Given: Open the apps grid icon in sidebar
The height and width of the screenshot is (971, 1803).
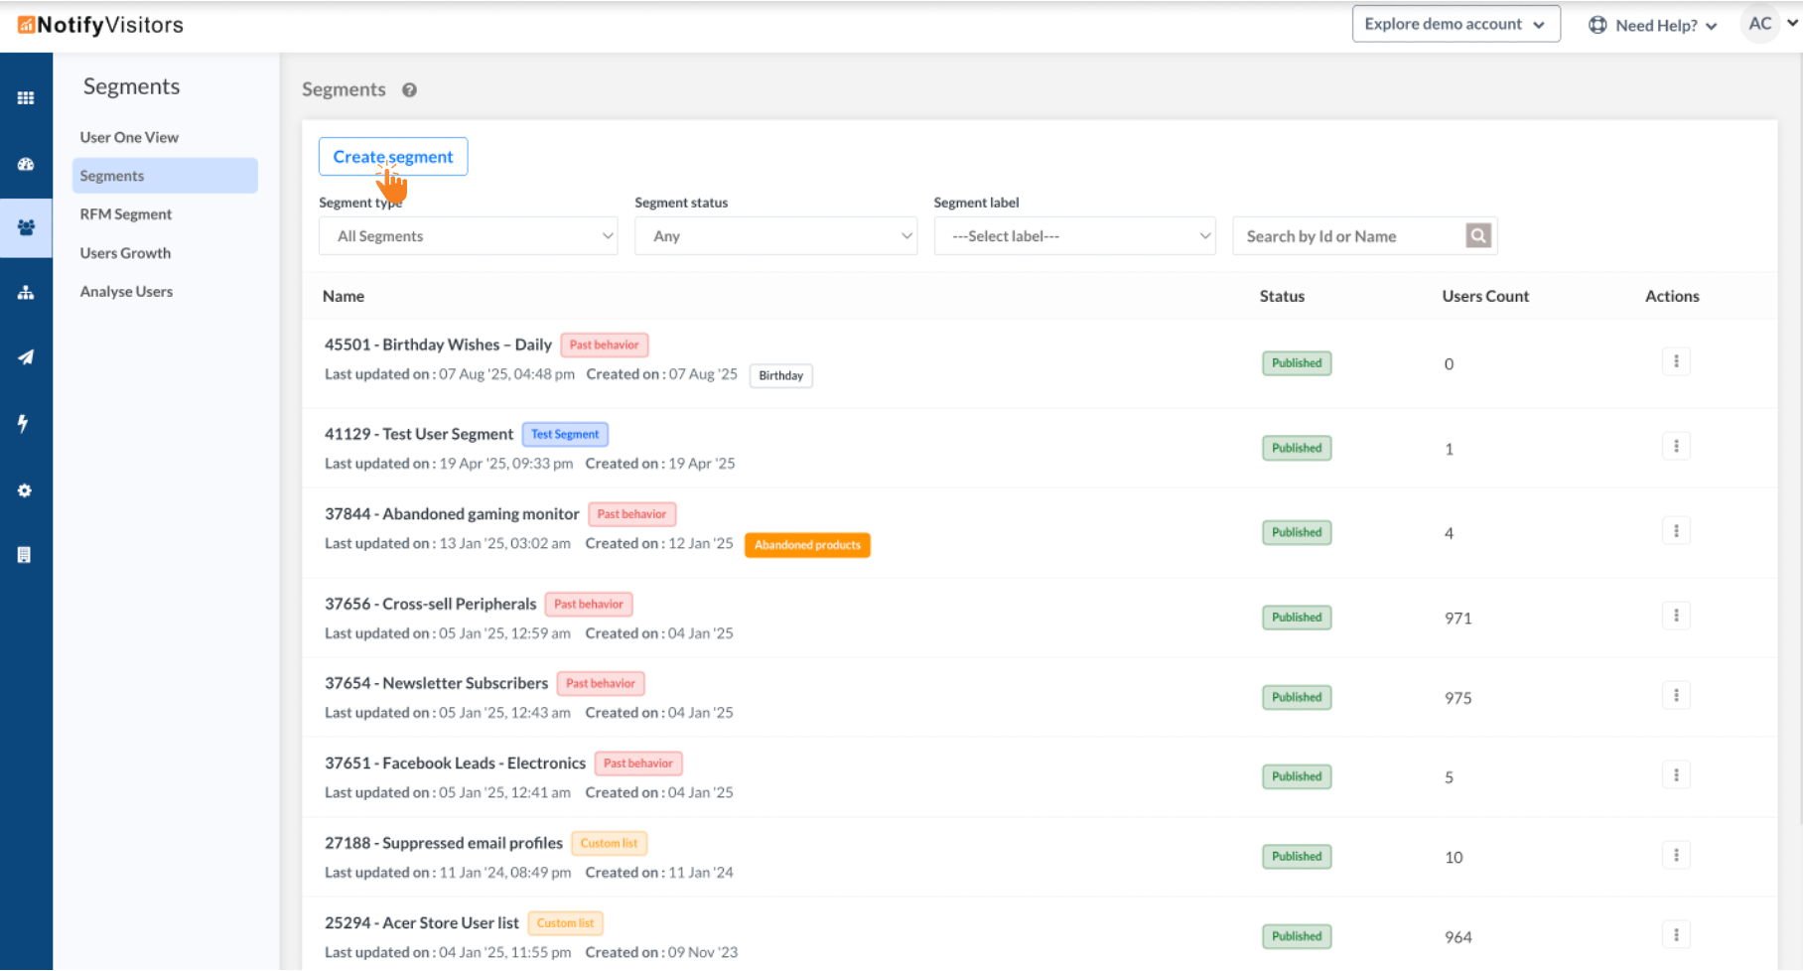Looking at the screenshot, I should pos(26,98).
